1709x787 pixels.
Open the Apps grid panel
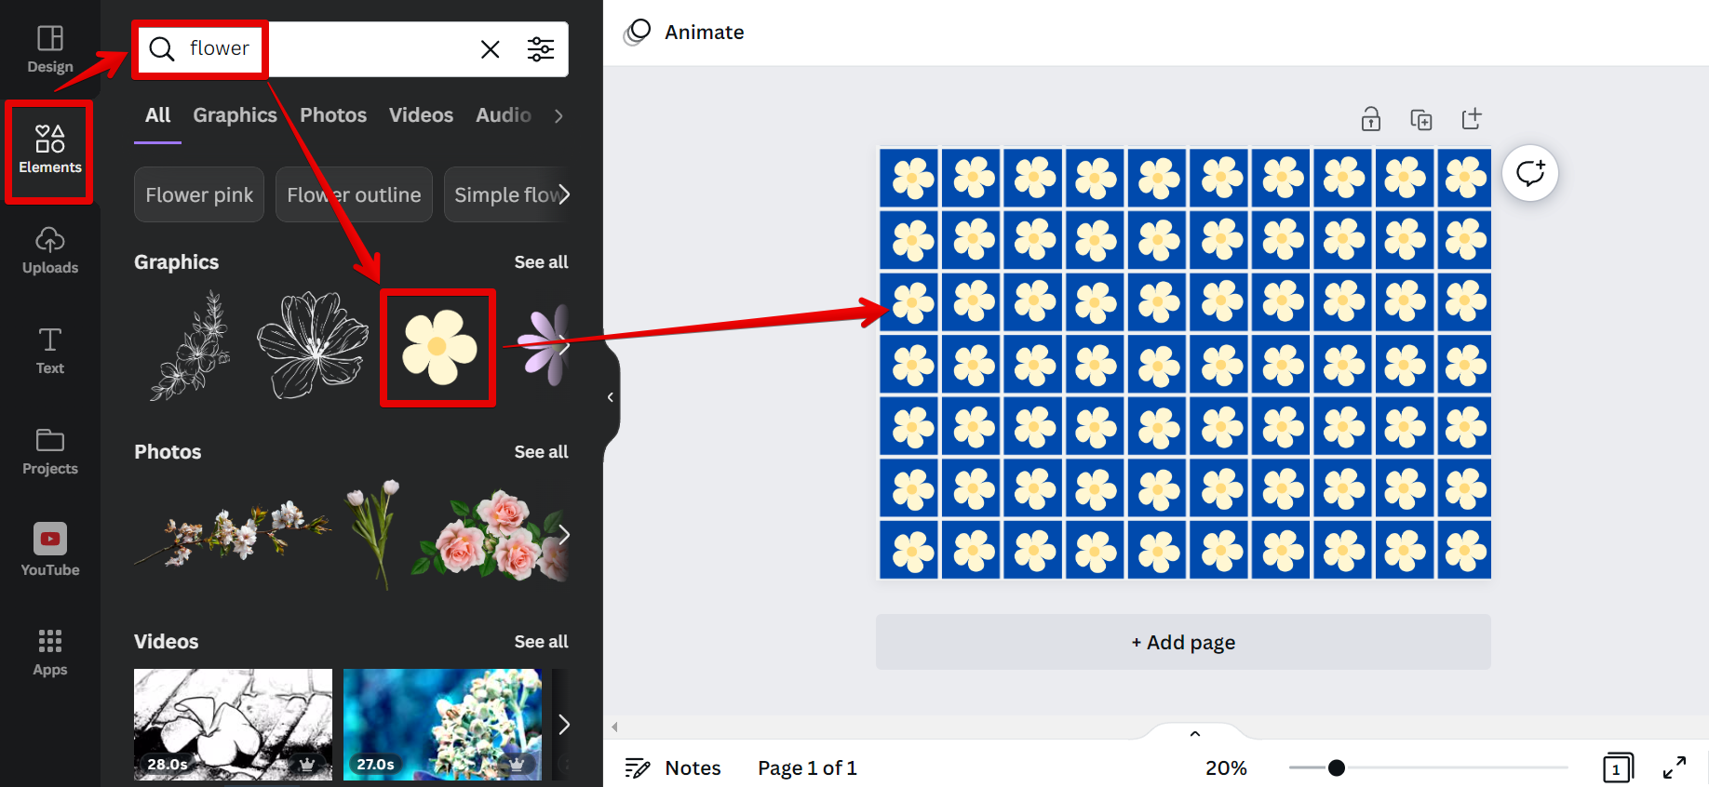(x=50, y=652)
